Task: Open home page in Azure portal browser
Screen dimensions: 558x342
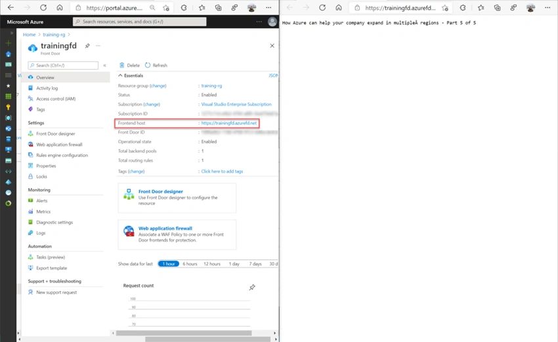Action: pyautogui.click(x=60, y=7)
